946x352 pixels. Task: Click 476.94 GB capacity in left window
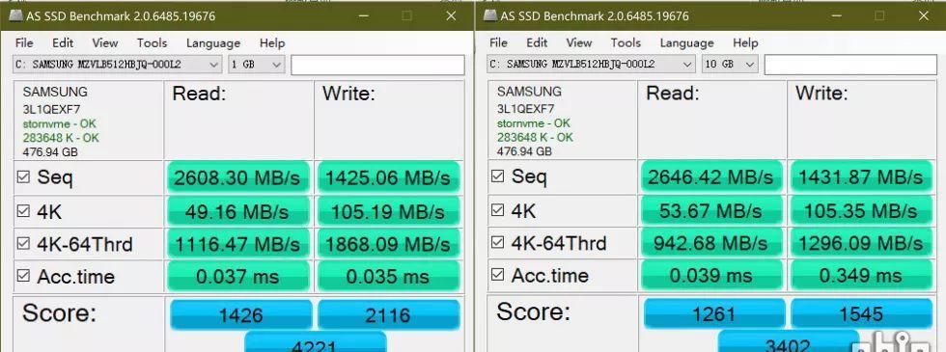50,152
